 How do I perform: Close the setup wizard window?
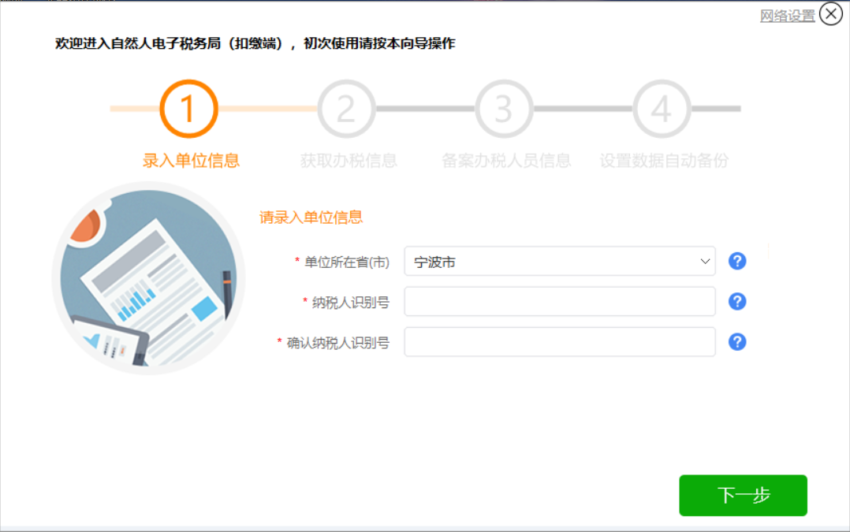pos(830,13)
